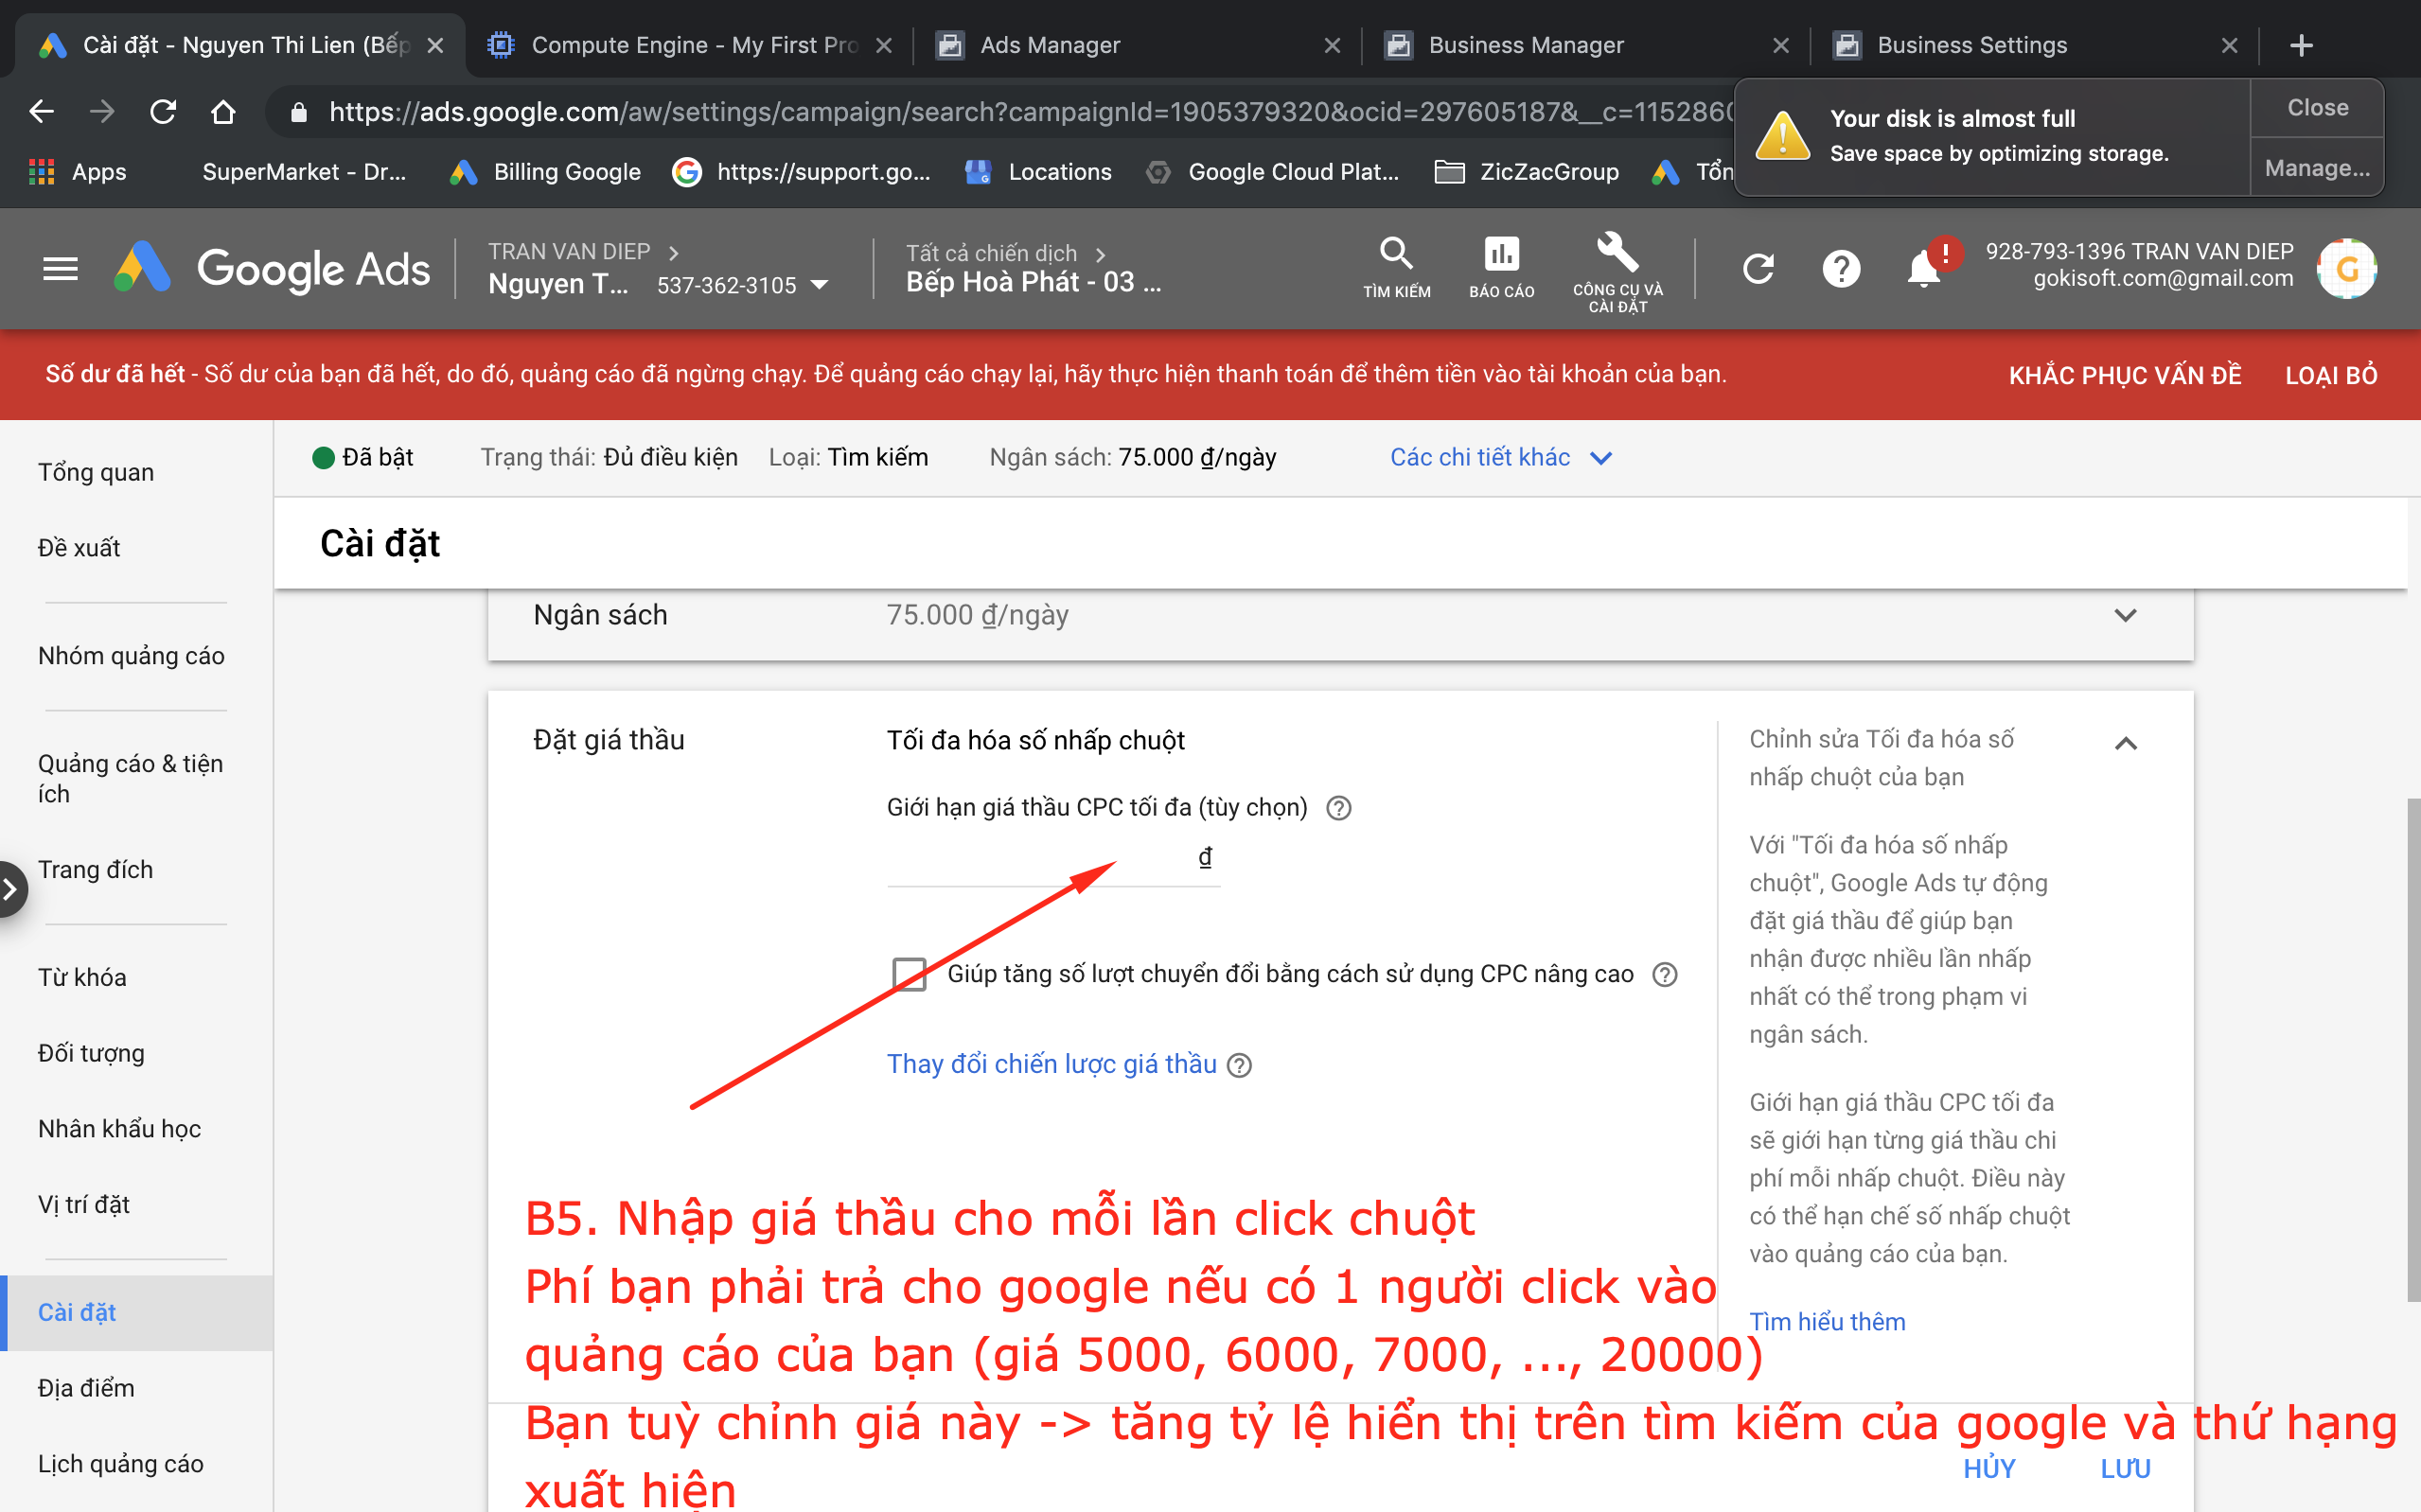Switch to the Ads Manager tab

pos(1136,45)
